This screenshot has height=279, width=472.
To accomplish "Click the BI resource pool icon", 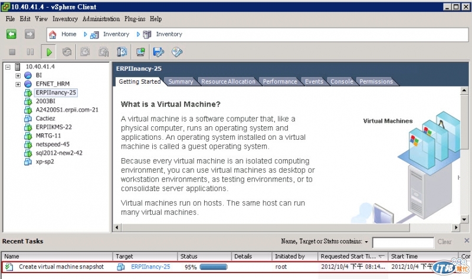I will click(28, 76).
